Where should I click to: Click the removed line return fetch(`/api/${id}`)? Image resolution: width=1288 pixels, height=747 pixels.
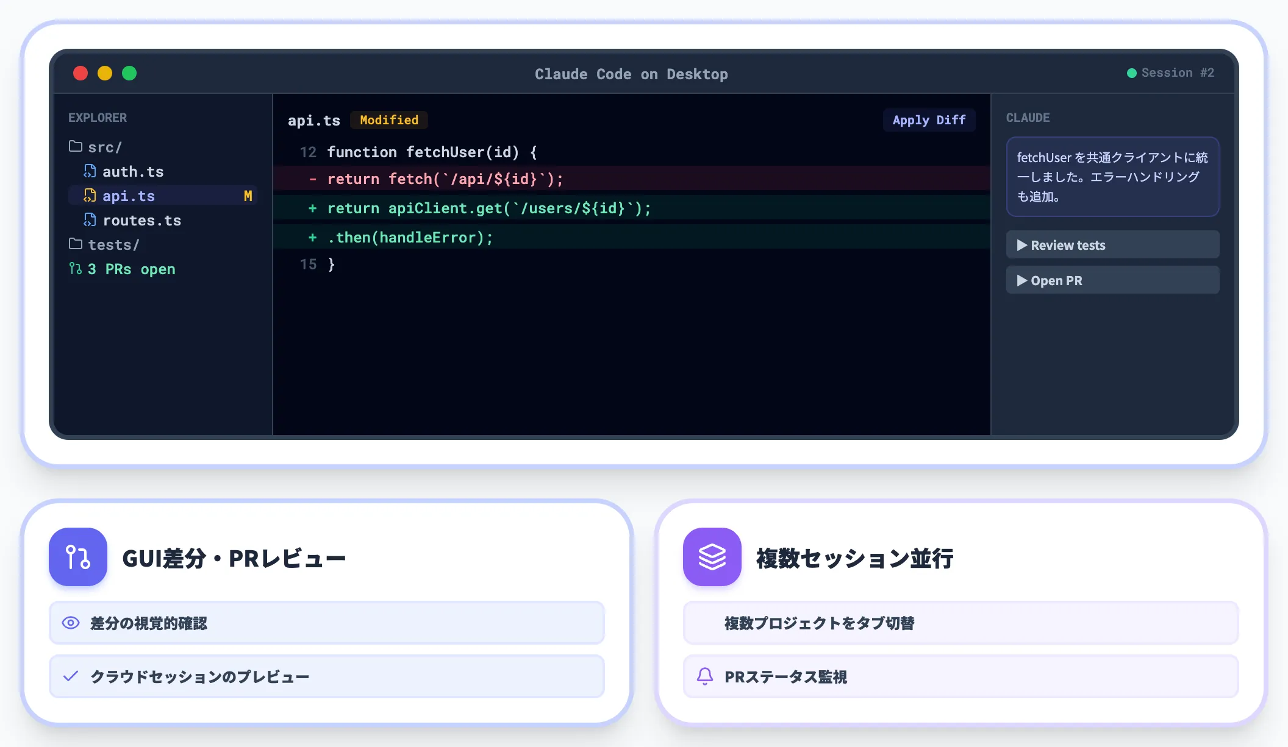coord(631,179)
